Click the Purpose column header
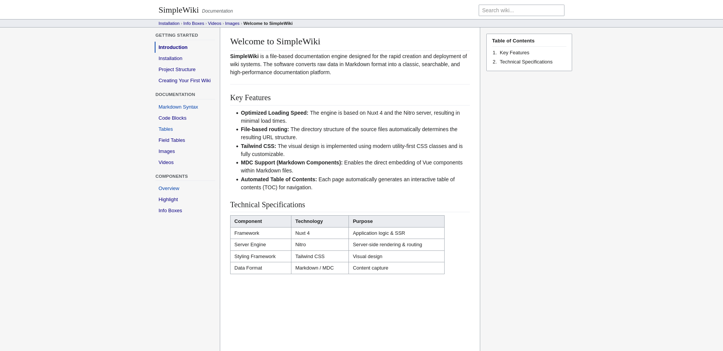This screenshot has height=351, width=723. (x=396, y=221)
